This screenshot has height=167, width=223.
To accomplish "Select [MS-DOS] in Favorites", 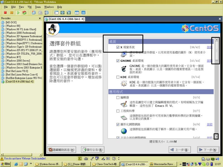I will [x=11, y=22].
